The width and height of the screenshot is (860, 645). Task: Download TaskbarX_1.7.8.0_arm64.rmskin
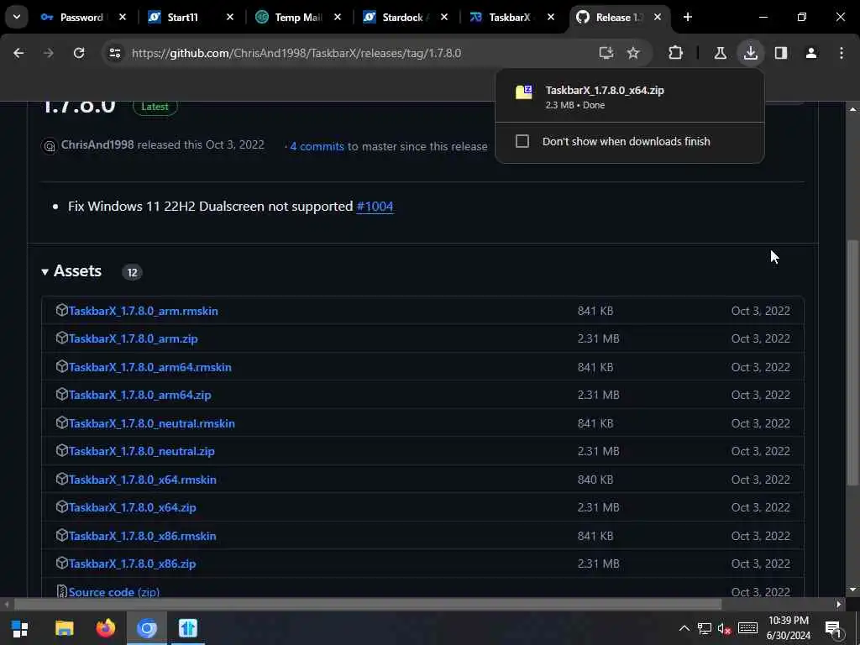(149, 368)
